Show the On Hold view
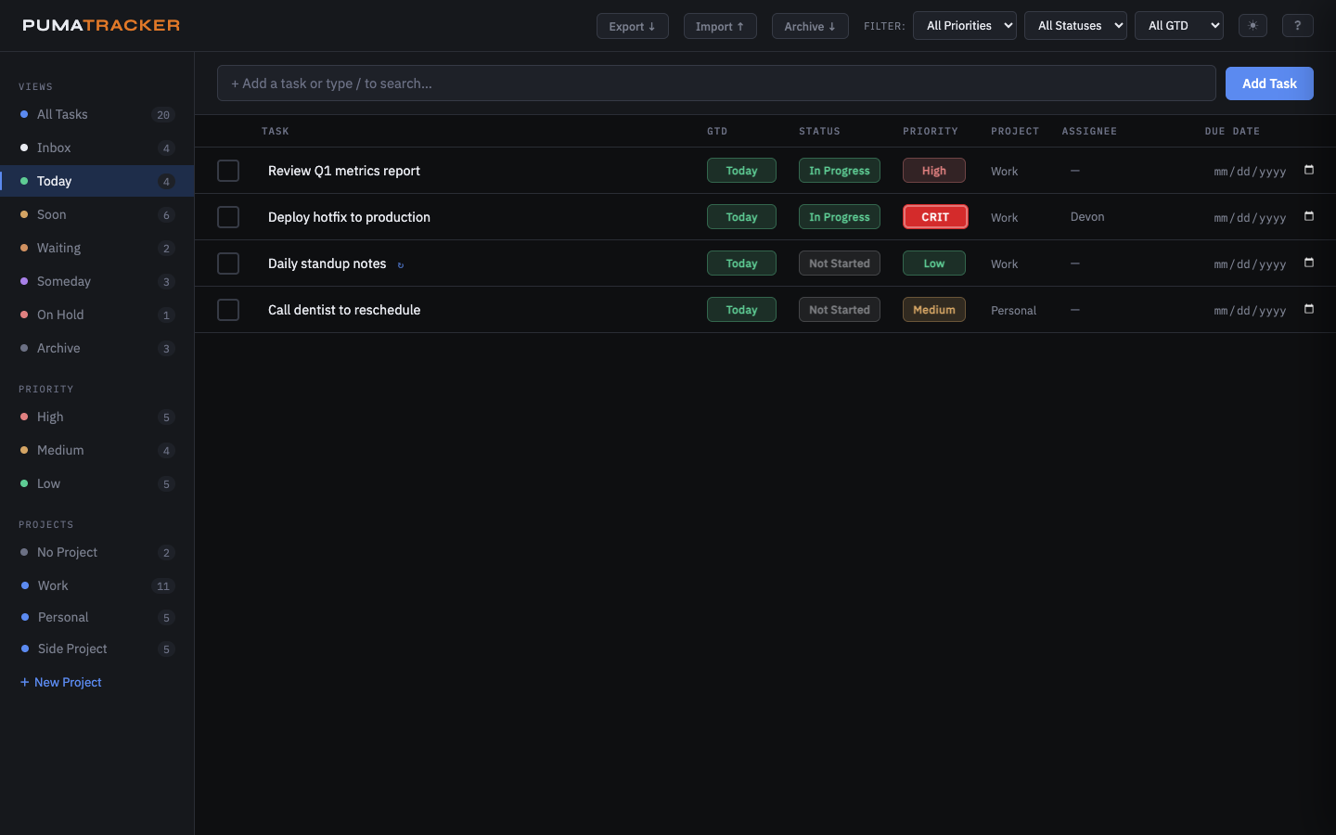The image size is (1336, 835). (96, 315)
